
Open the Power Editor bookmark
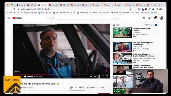[x=82, y=13]
